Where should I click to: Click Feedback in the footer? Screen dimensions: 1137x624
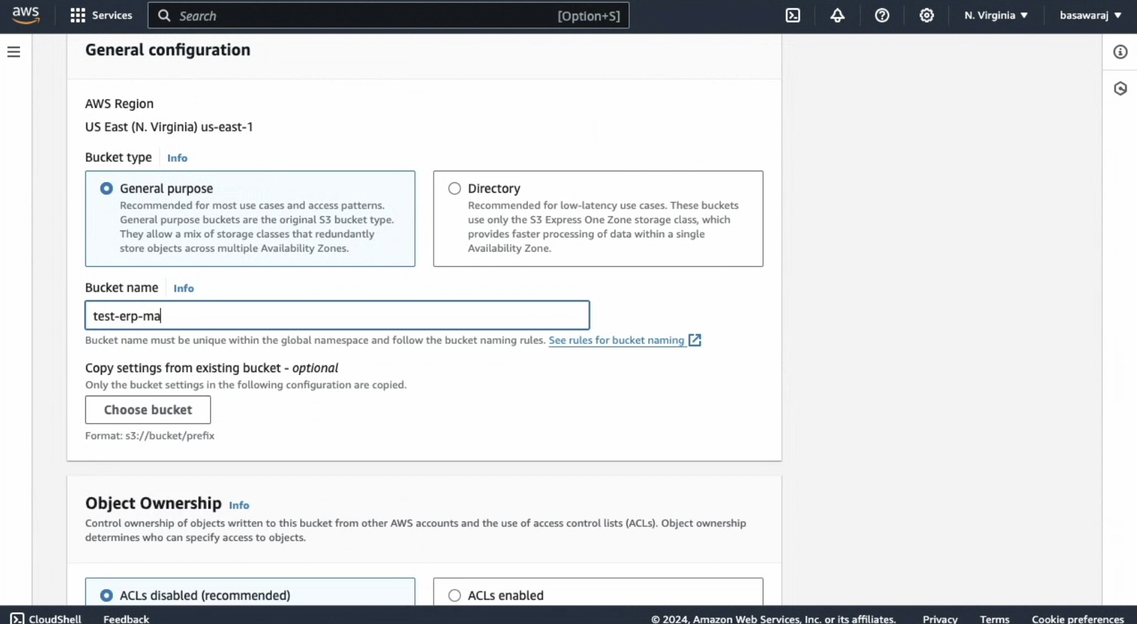[x=126, y=618]
